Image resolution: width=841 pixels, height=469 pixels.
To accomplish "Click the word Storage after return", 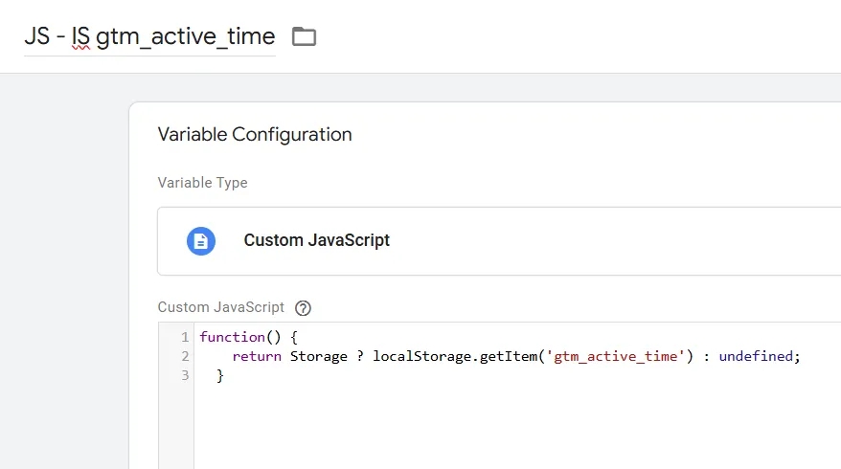I will pos(319,356).
